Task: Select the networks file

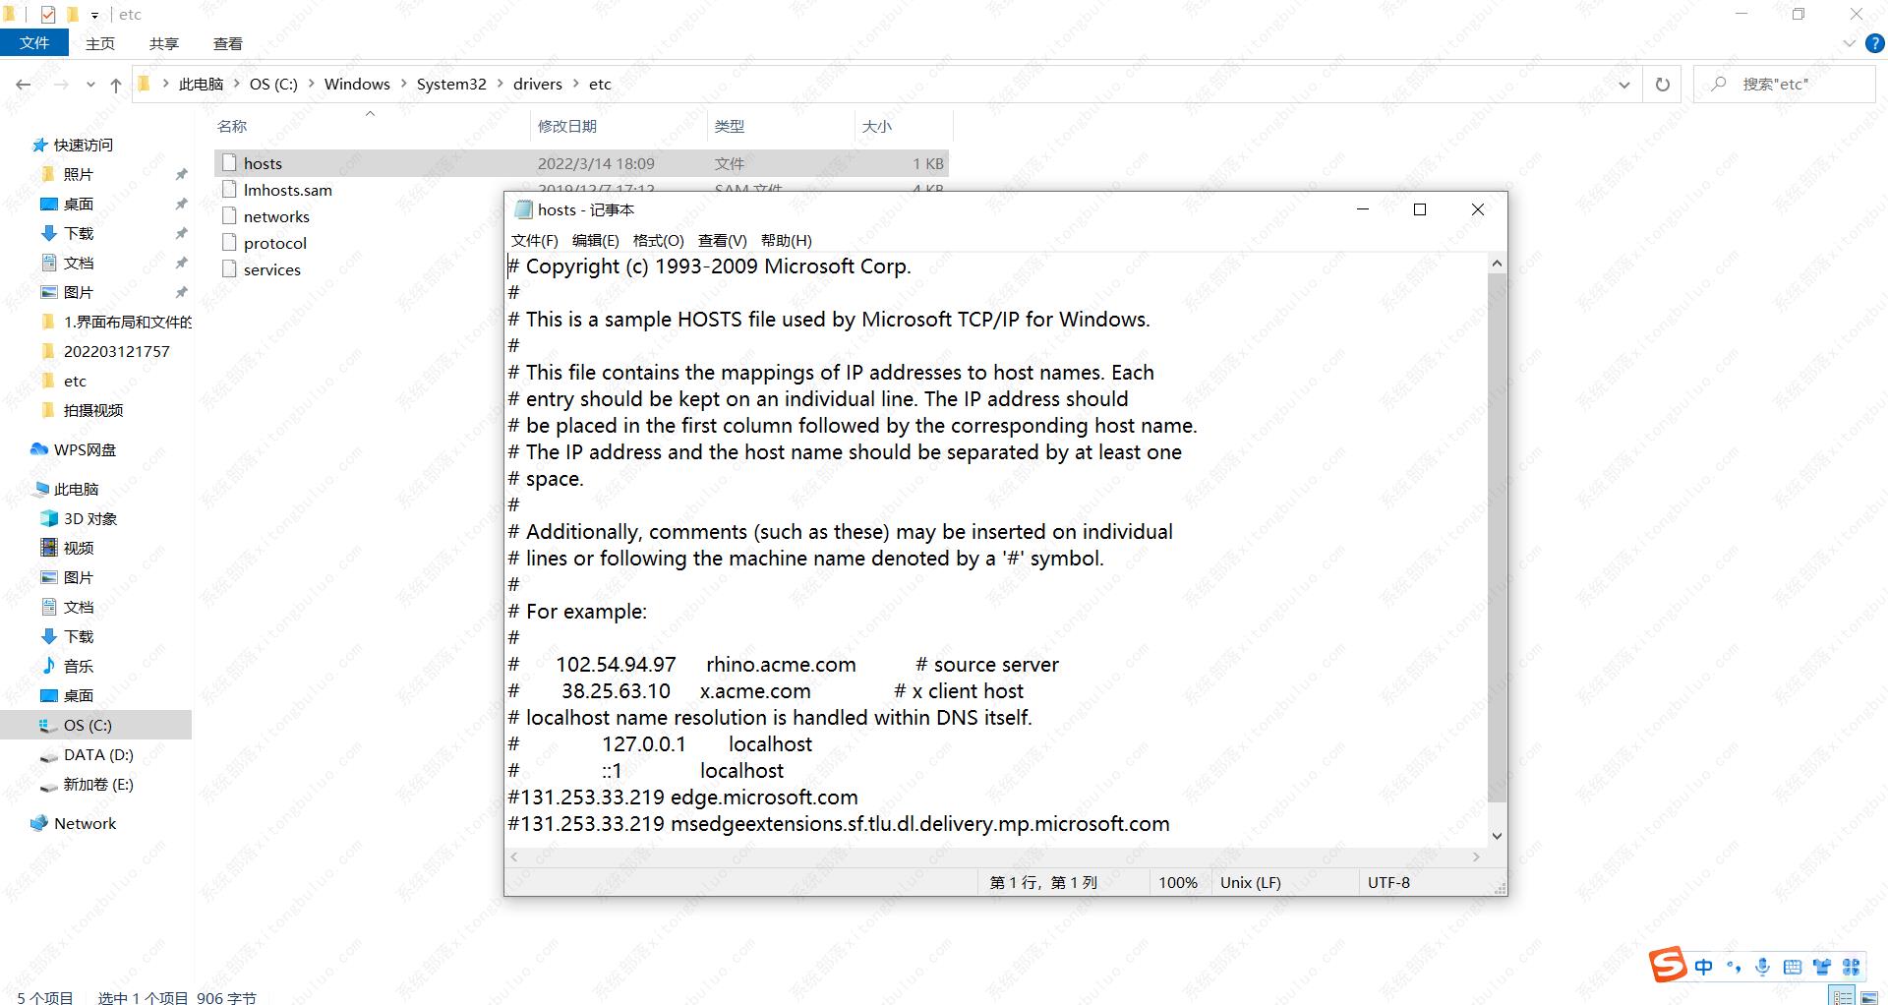Action: [x=276, y=216]
